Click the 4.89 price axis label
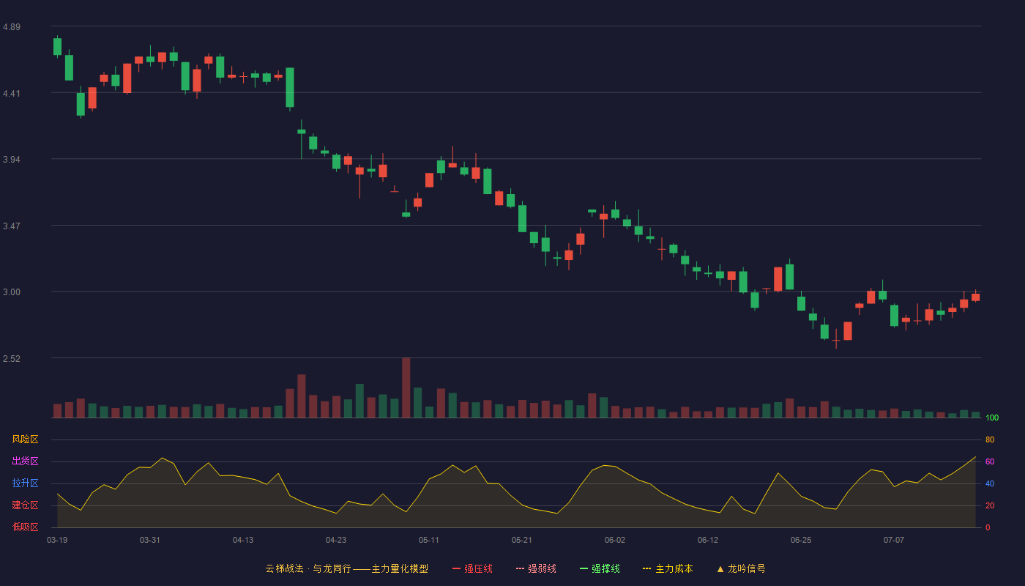The image size is (1025, 586). (x=12, y=27)
